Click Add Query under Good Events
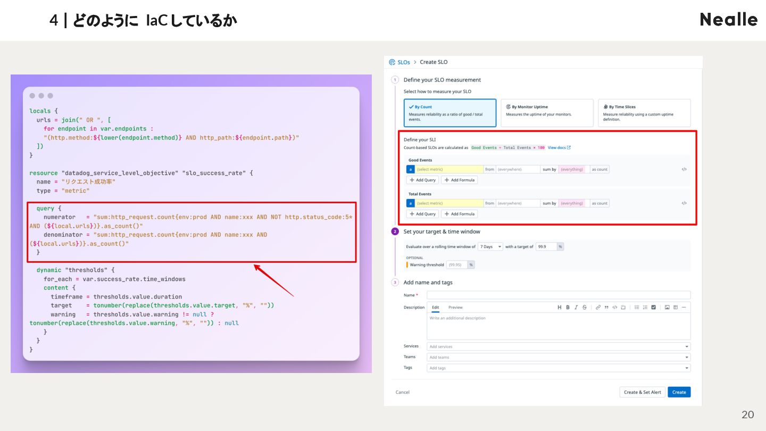 click(x=423, y=180)
